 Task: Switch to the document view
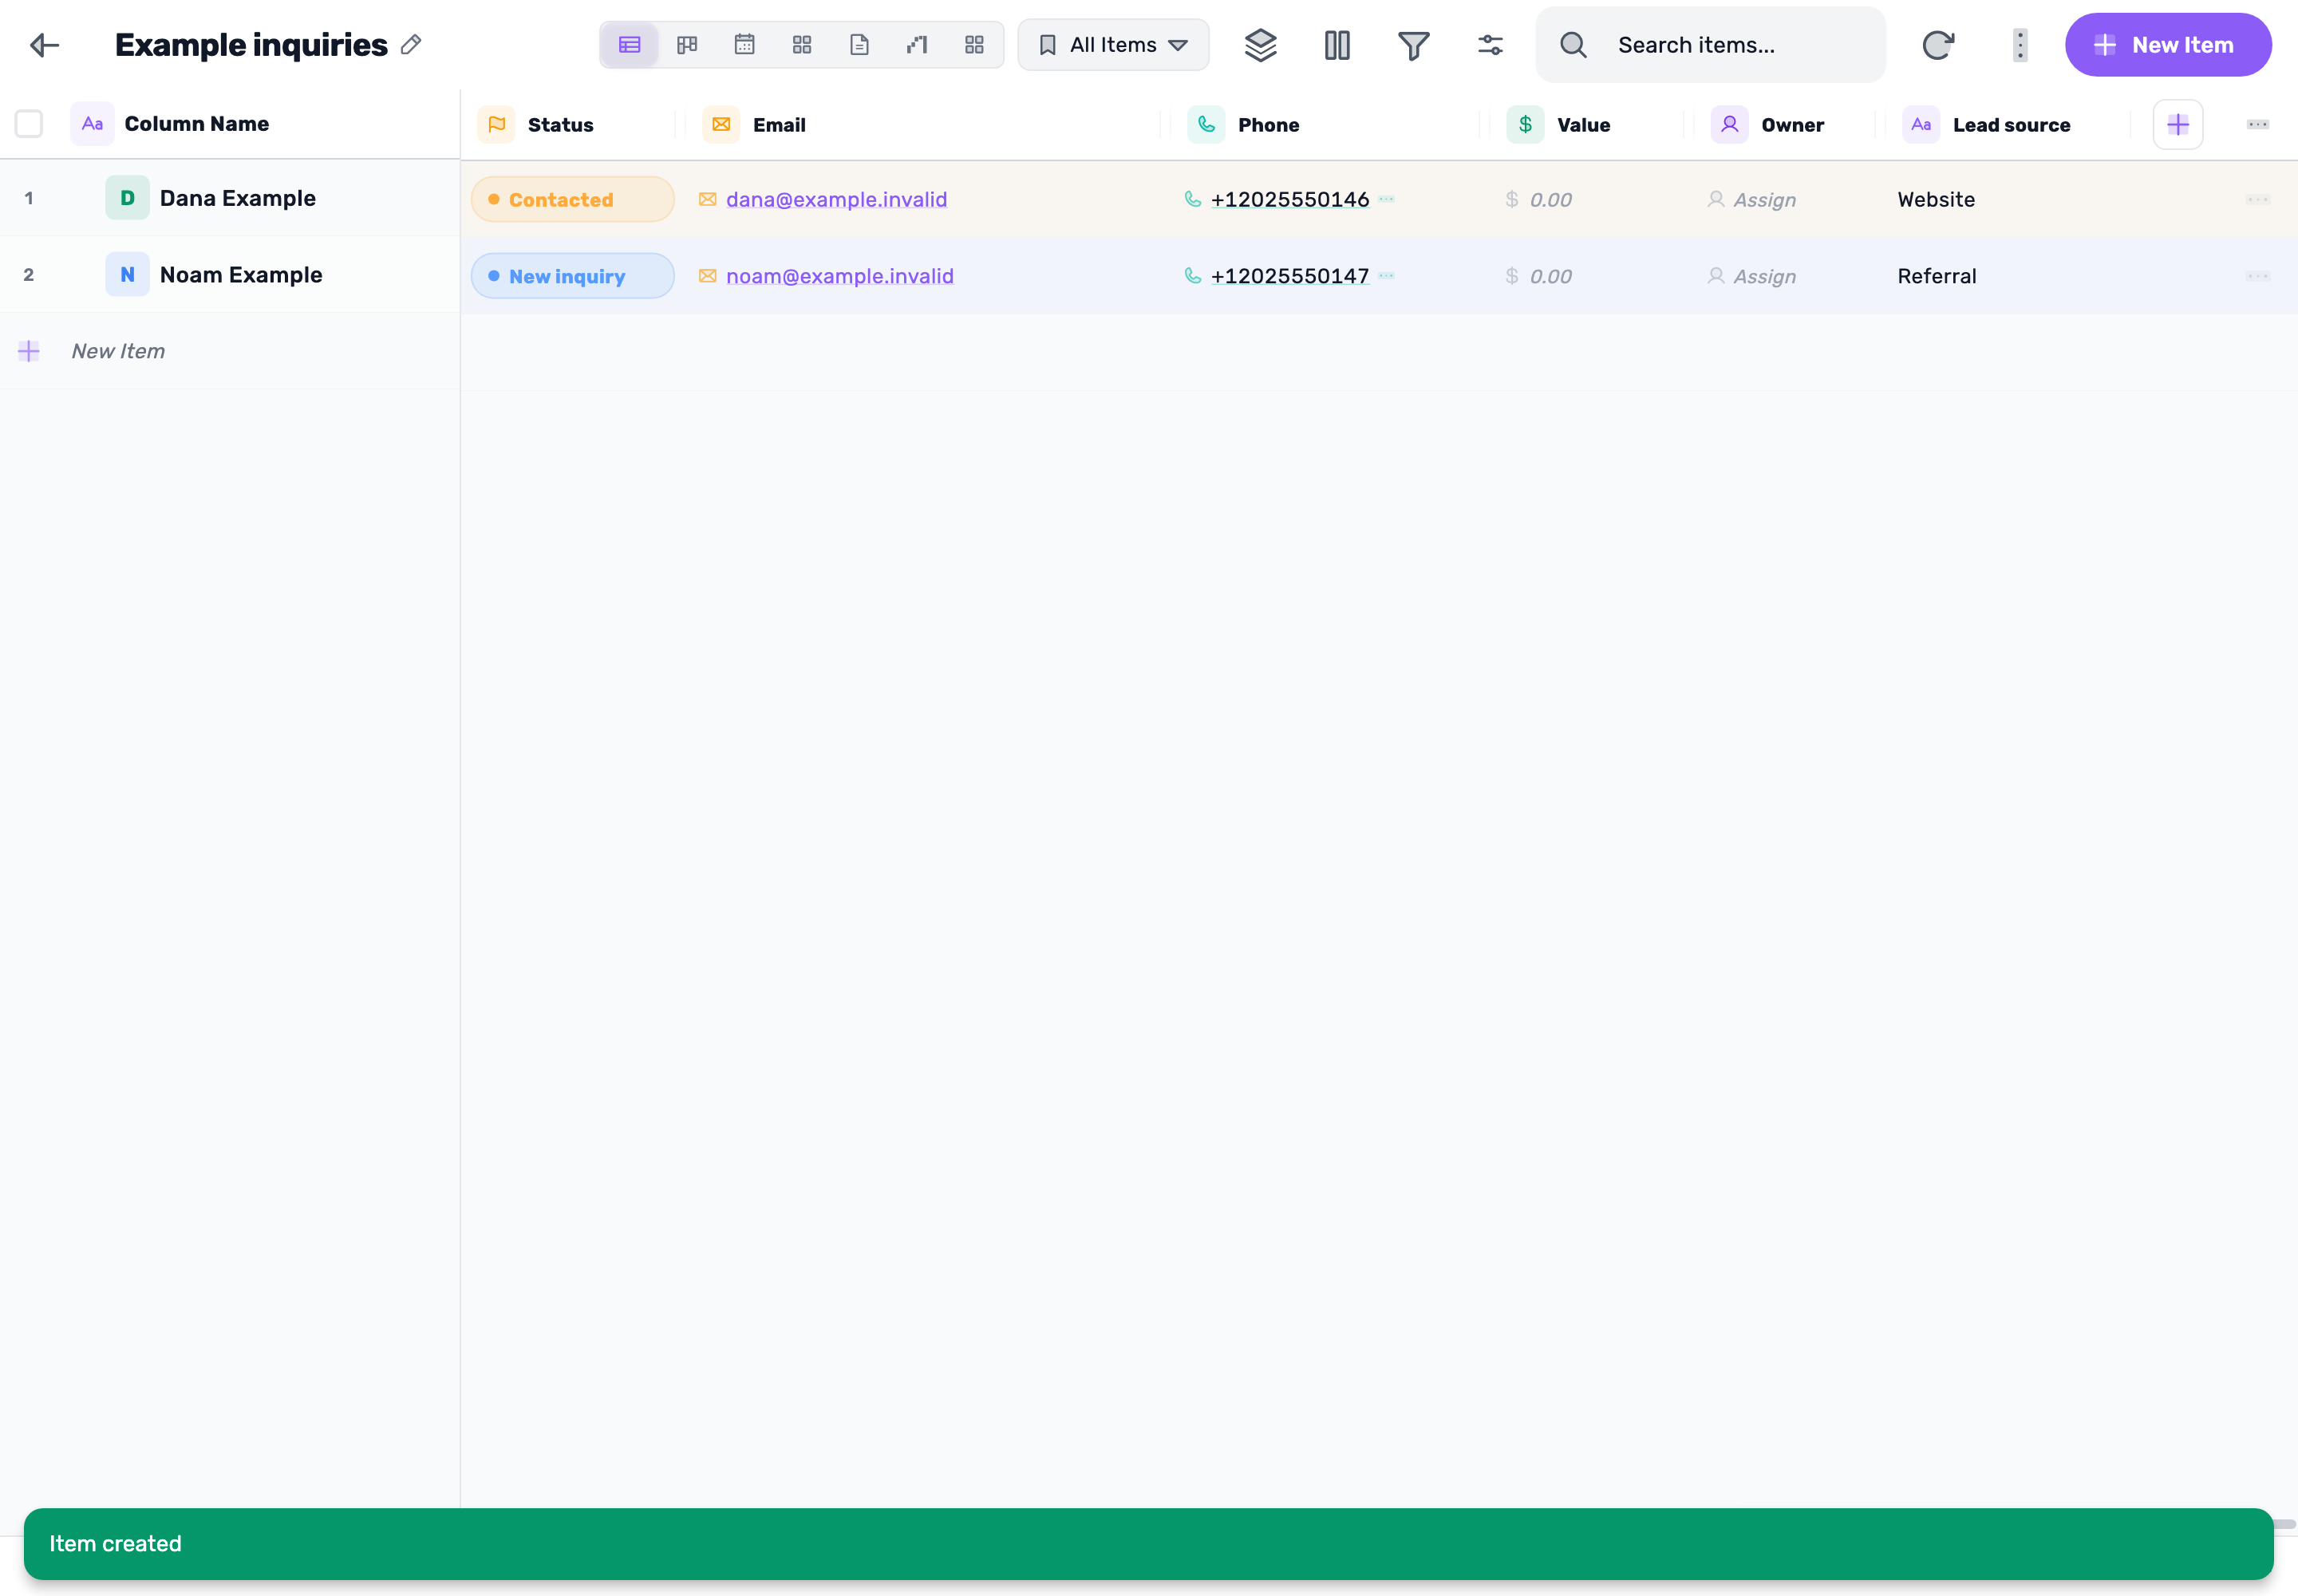tap(859, 45)
